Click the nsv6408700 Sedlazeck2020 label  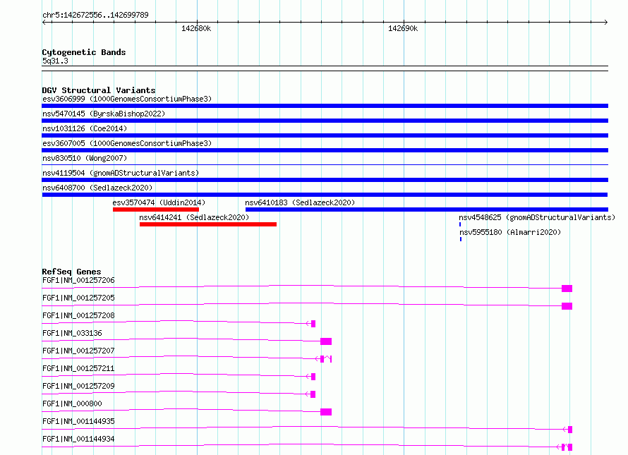(97, 188)
